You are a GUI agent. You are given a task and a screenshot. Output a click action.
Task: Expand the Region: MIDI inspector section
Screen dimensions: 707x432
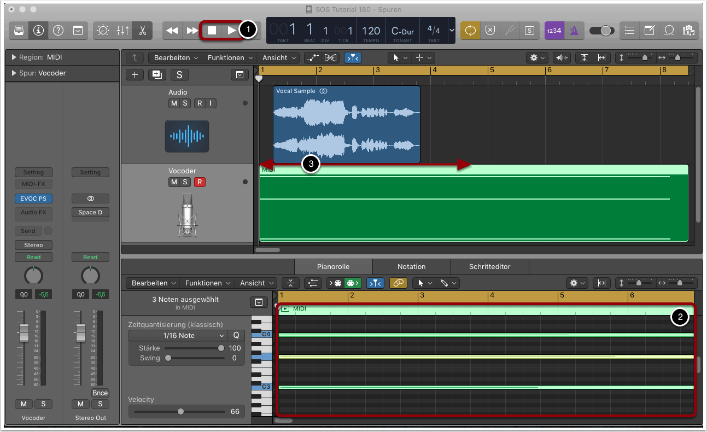point(14,57)
